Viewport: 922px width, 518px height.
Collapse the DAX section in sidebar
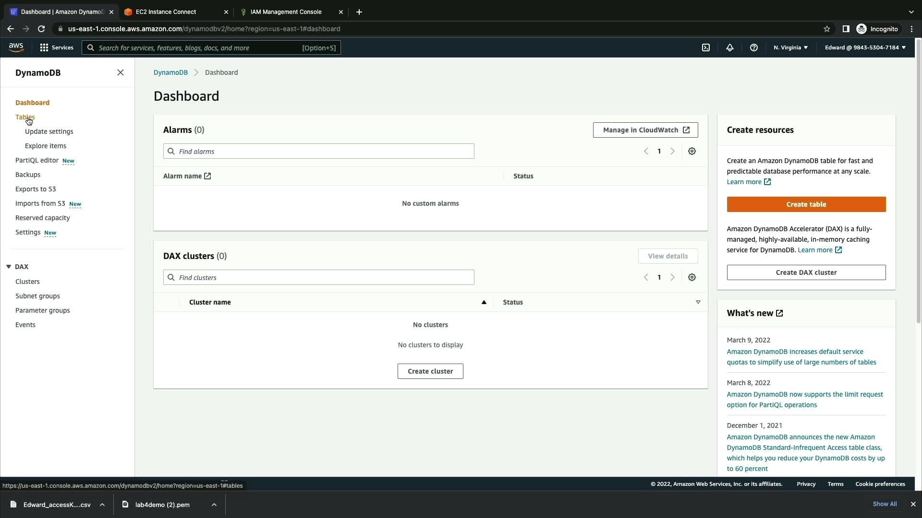(x=9, y=267)
